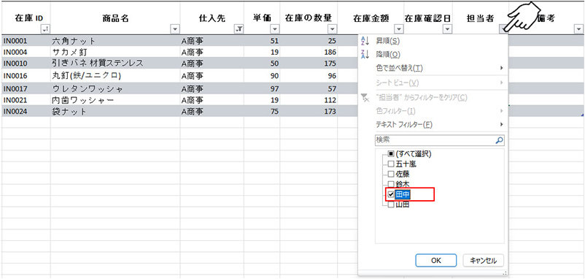This screenshot has height=279, width=585.
Task: Select unit price 97 cell
Action: click(x=262, y=88)
